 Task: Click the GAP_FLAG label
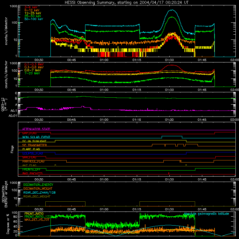[x=29, y=133]
